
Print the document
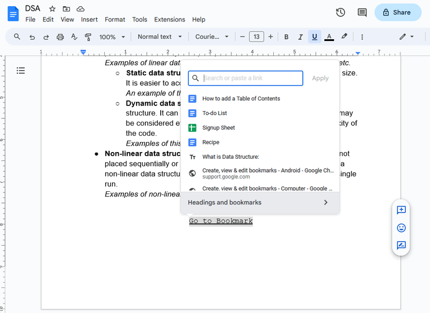click(x=60, y=37)
